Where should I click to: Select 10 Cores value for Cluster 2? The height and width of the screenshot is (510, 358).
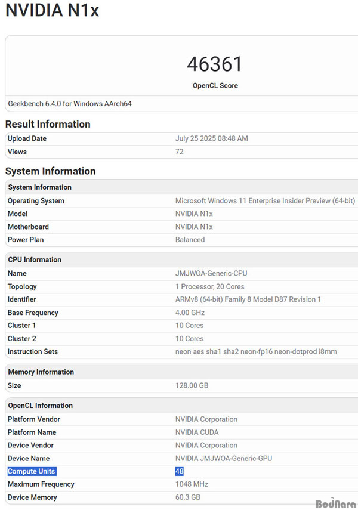[x=189, y=339]
